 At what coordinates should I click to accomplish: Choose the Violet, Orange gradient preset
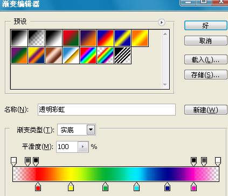88,38
